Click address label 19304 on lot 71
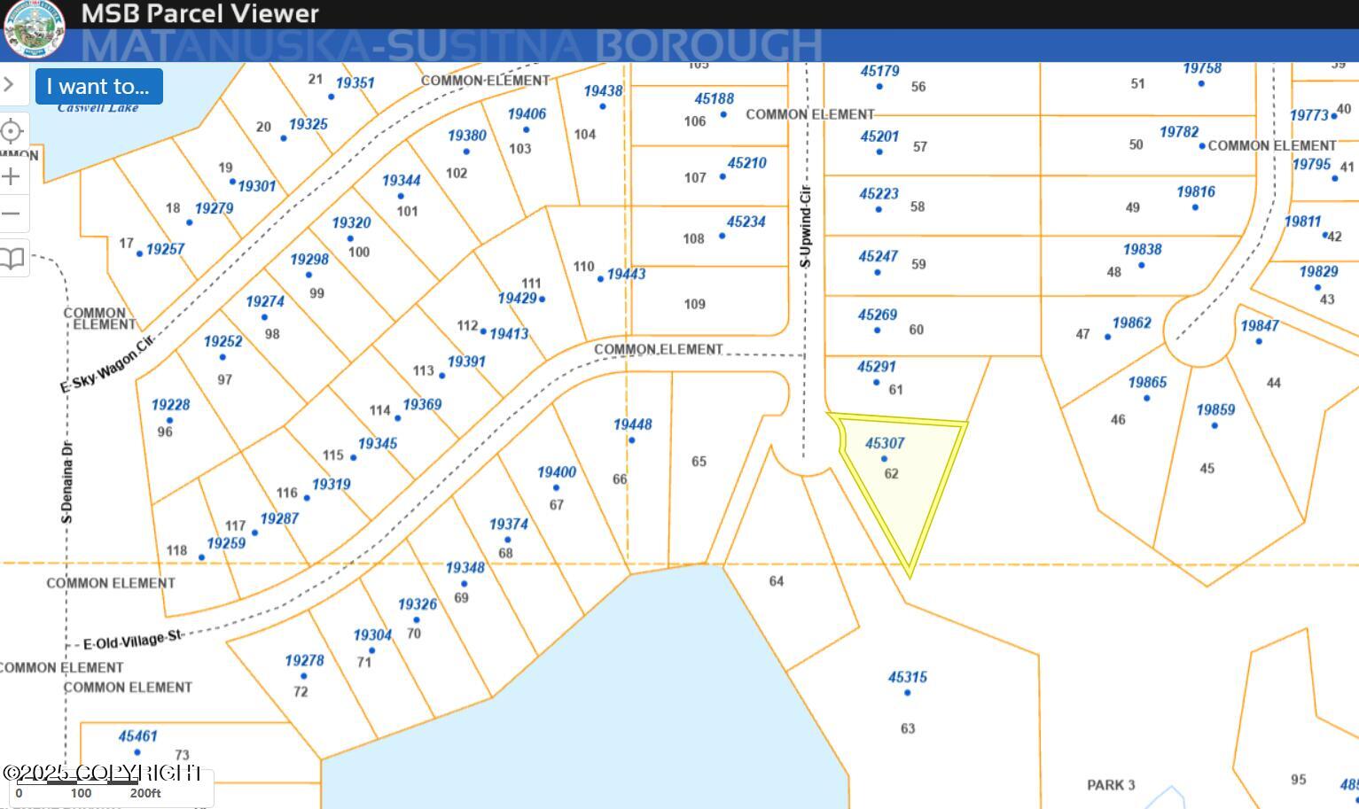This screenshot has height=809, width=1359. click(x=372, y=634)
